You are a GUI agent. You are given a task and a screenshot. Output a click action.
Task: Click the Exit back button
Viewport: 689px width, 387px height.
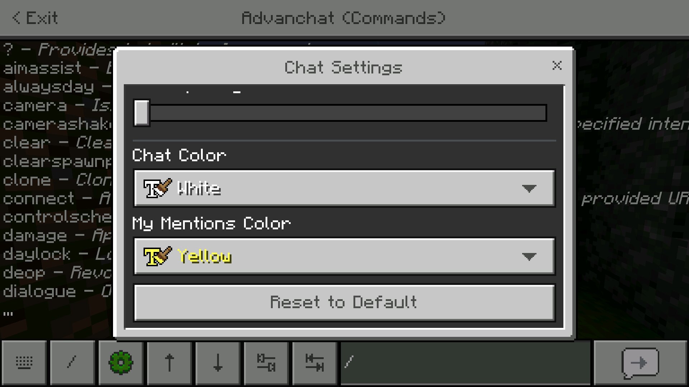tap(35, 18)
